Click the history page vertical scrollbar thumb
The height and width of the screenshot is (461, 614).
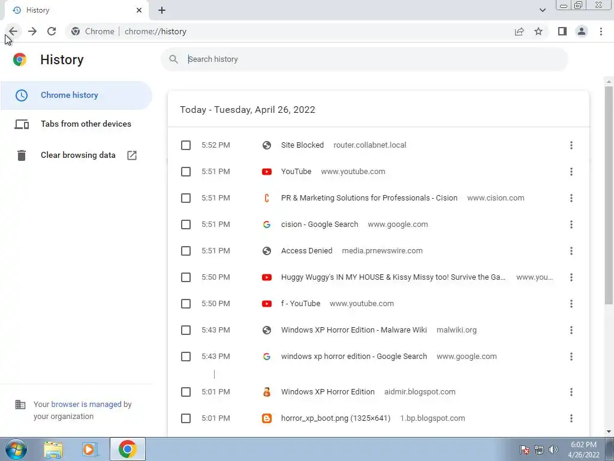coord(609,195)
